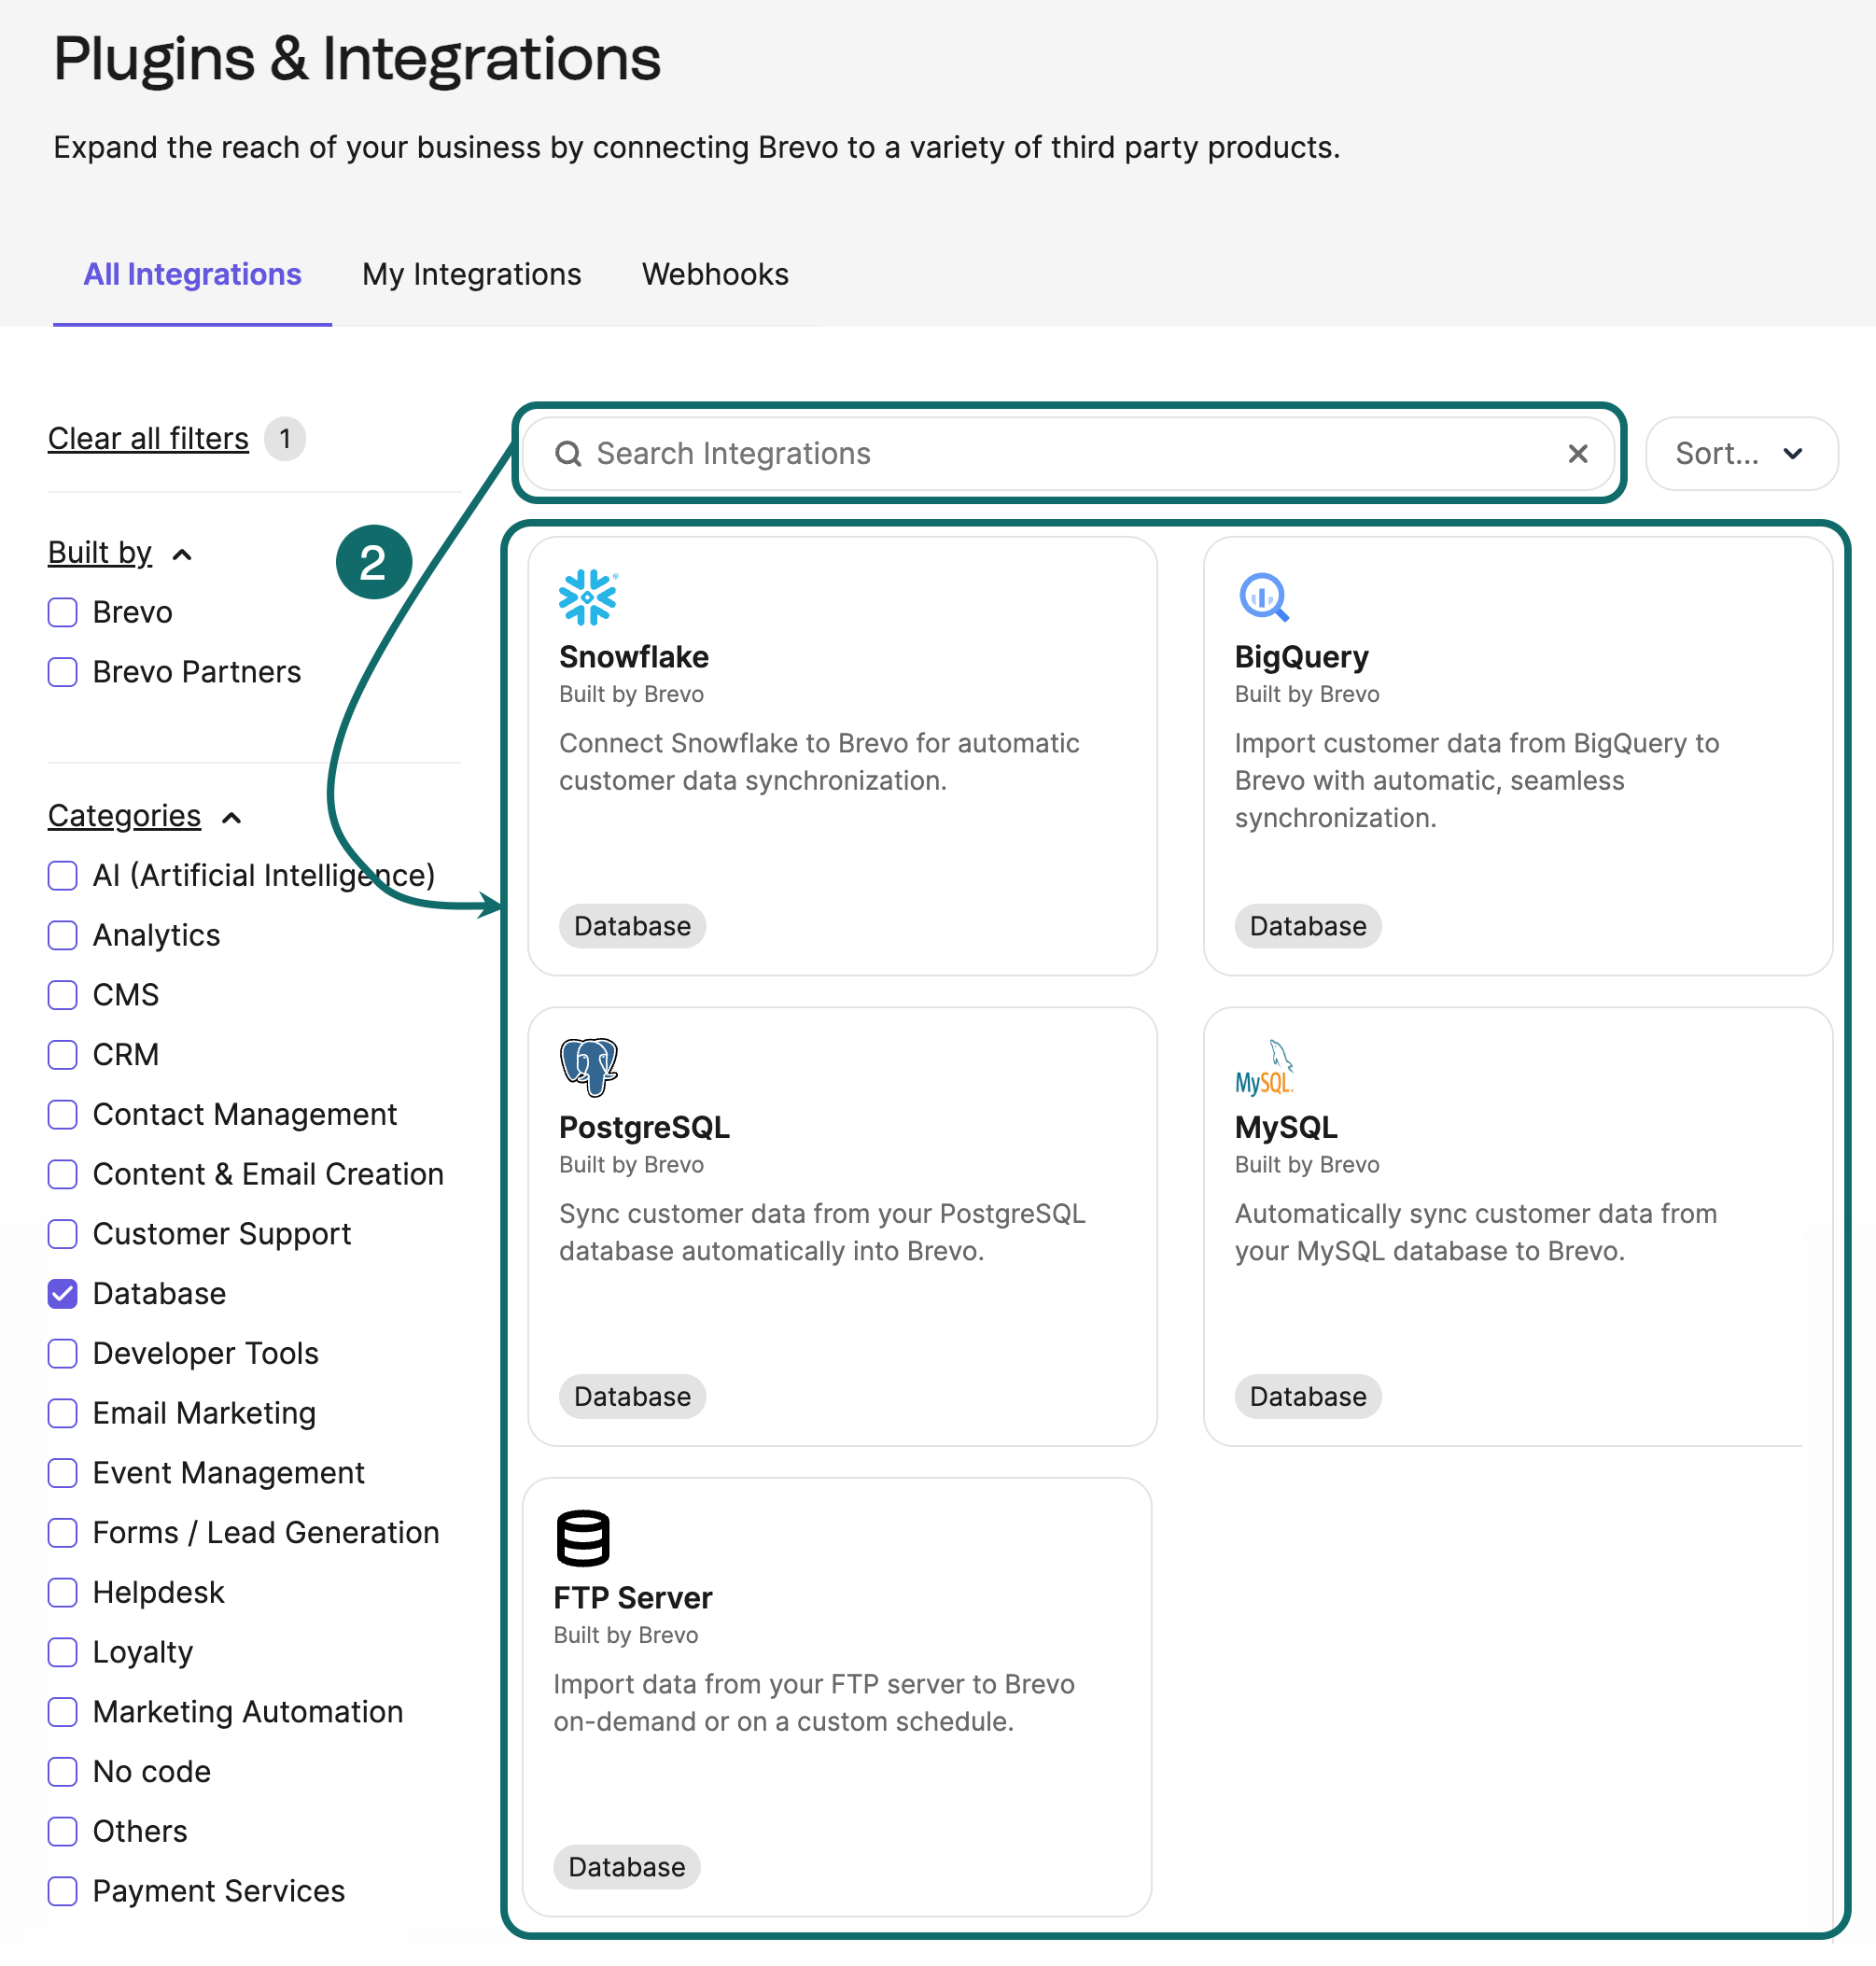Switch to the My Integrations tab
Image resolution: width=1876 pixels, height=1966 pixels.
pyautogui.click(x=471, y=274)
